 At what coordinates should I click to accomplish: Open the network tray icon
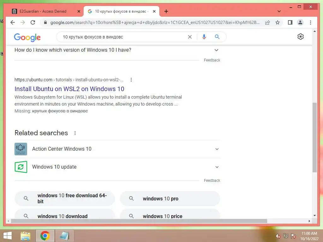(285, 236)
